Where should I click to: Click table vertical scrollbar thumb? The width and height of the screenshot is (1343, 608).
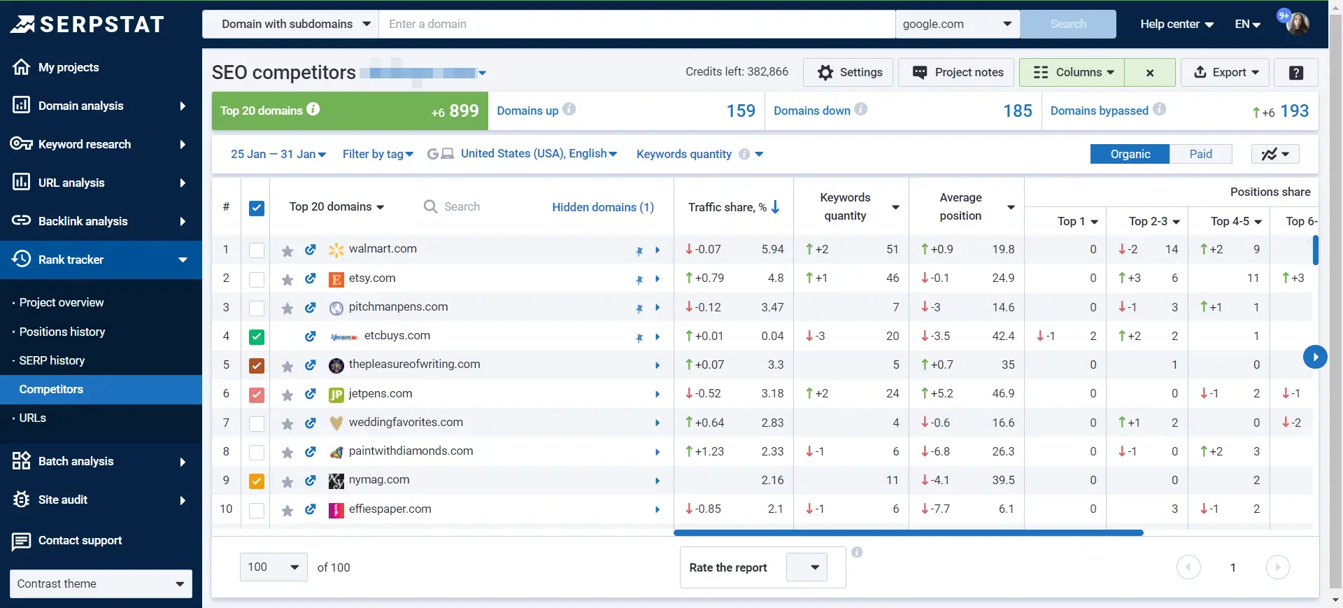click(1316, 250)
